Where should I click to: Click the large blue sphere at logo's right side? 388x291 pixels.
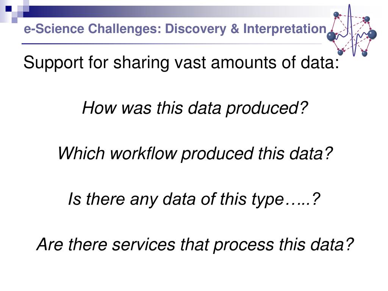[x=372, y=34]
